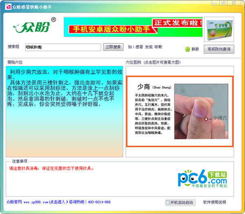This screenshot has width=245, height=214.
Task: Maximize the application window
Action: pyautogui.click(x=224, y=3)
